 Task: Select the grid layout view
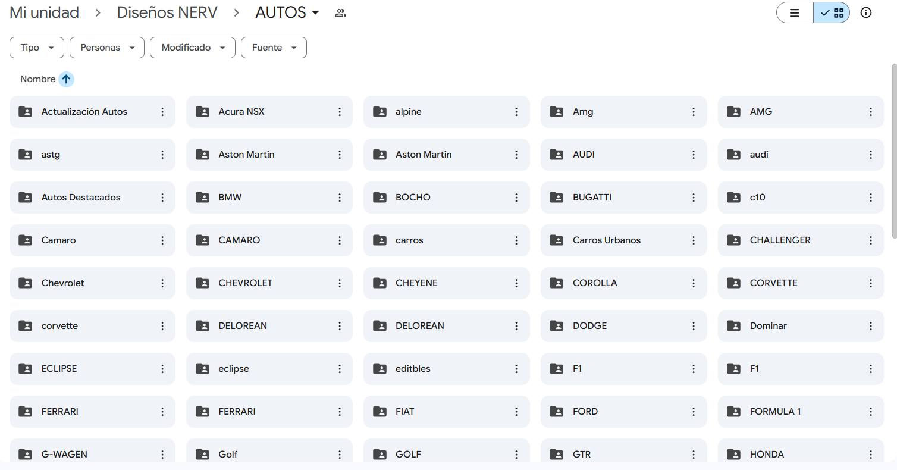(832, 12)
